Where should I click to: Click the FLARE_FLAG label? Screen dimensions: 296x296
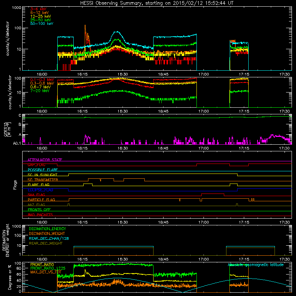point(38,185)
